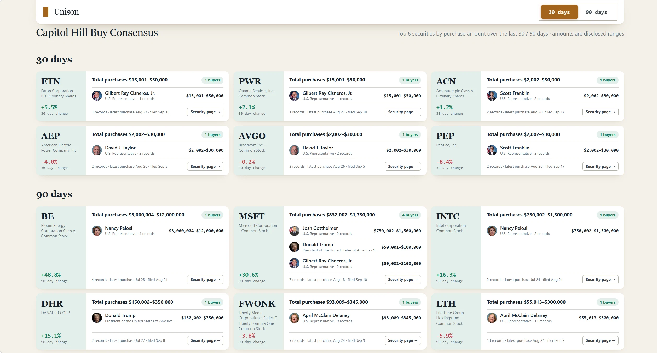Open Security page for FWONK card
This screenshot has height=353, width=657.
tap(403, 340)
